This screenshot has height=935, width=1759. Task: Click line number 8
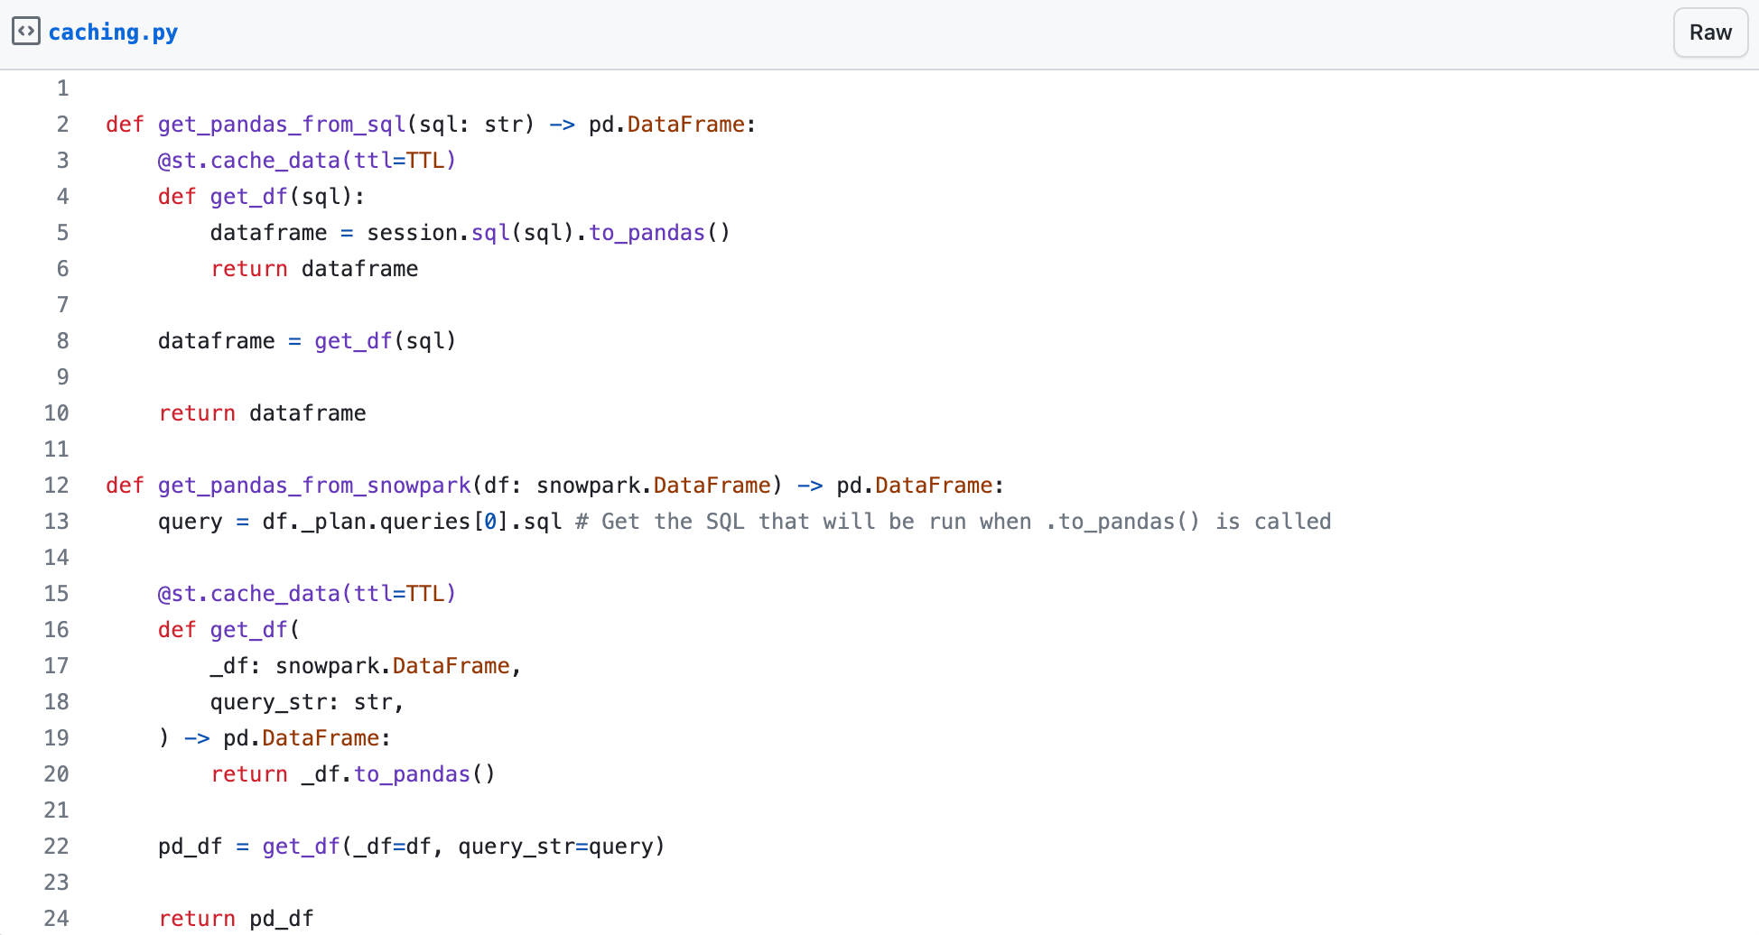click(x=62, y=341)
